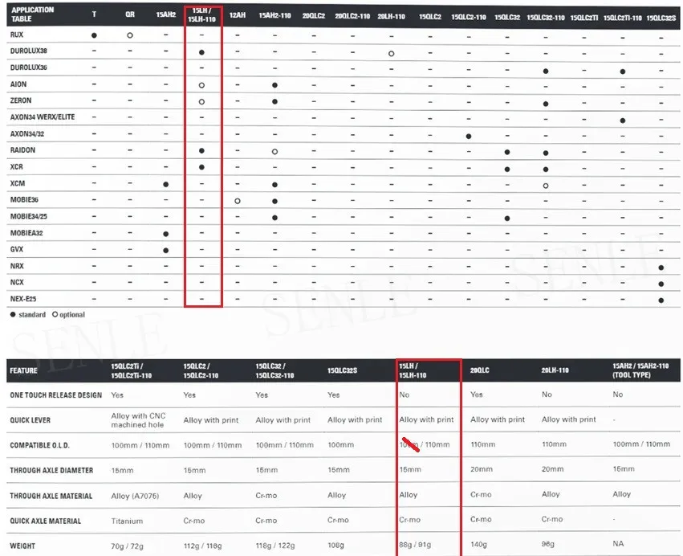Select the THROUGH AXLE DIAMETER label

tap(51, 470)
